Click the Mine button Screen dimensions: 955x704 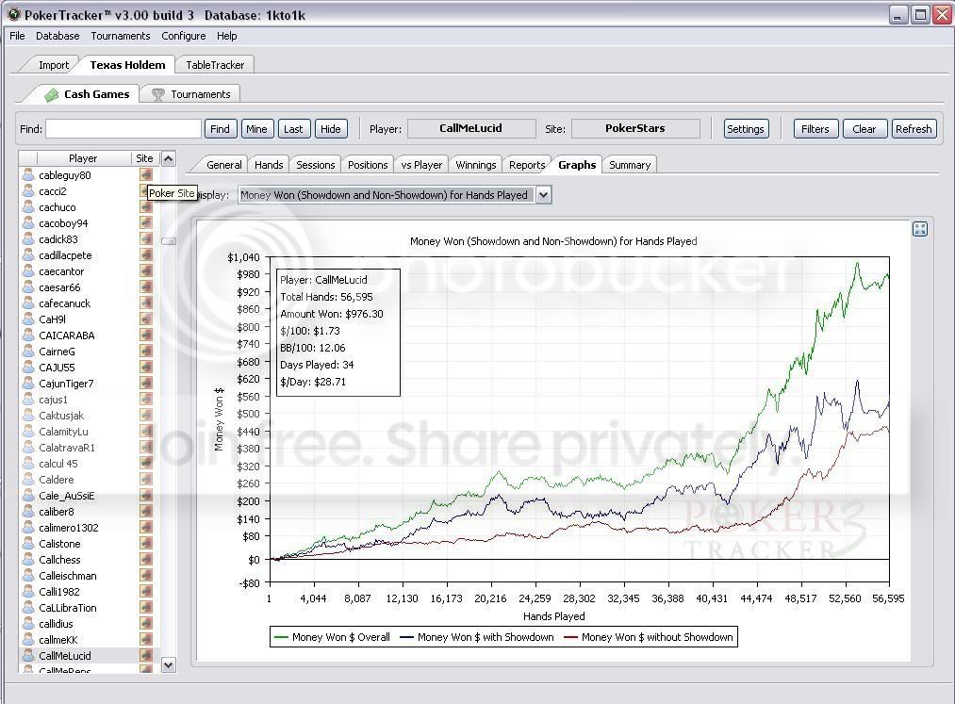coord(256,128)
